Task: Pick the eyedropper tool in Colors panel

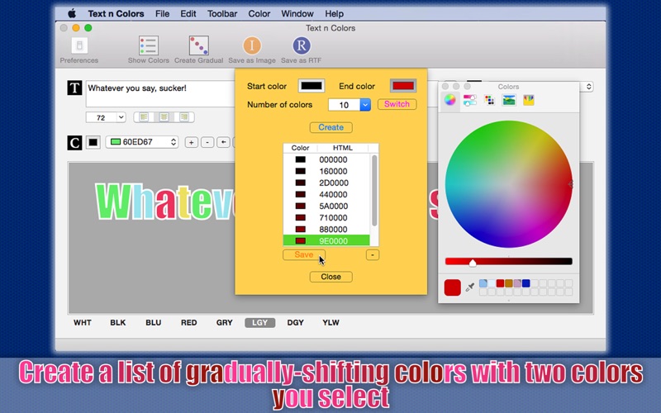Action: (470, 287)
